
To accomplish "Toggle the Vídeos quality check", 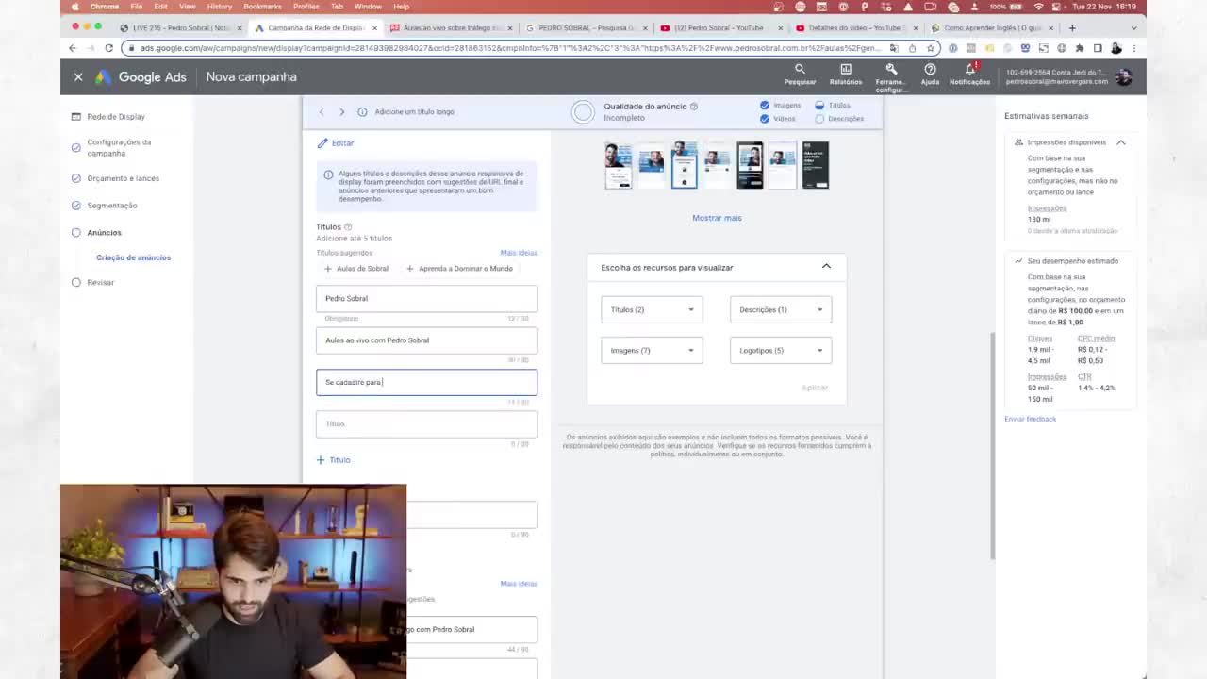I will tap(765, 119).
